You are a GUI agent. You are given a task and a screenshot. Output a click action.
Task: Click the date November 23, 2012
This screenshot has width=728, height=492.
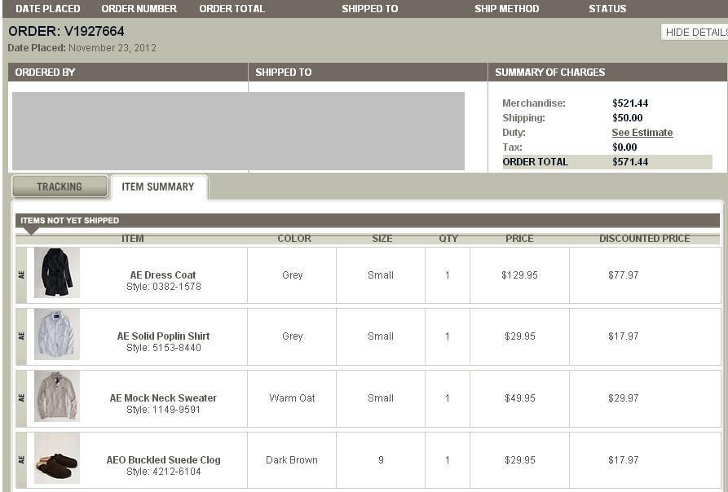113,48
